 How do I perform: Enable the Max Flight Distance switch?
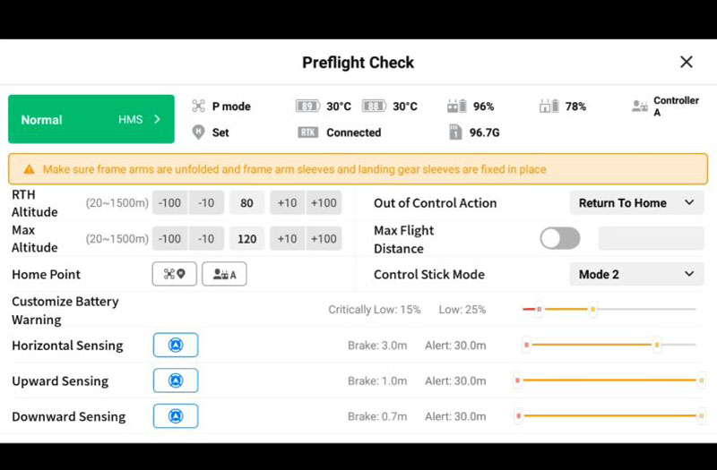coord(559,238)
